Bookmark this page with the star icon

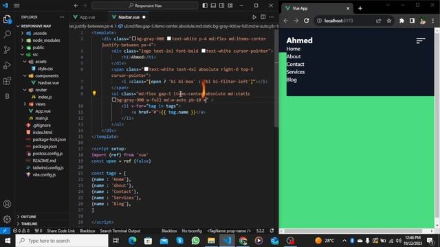tap(389, 21)
